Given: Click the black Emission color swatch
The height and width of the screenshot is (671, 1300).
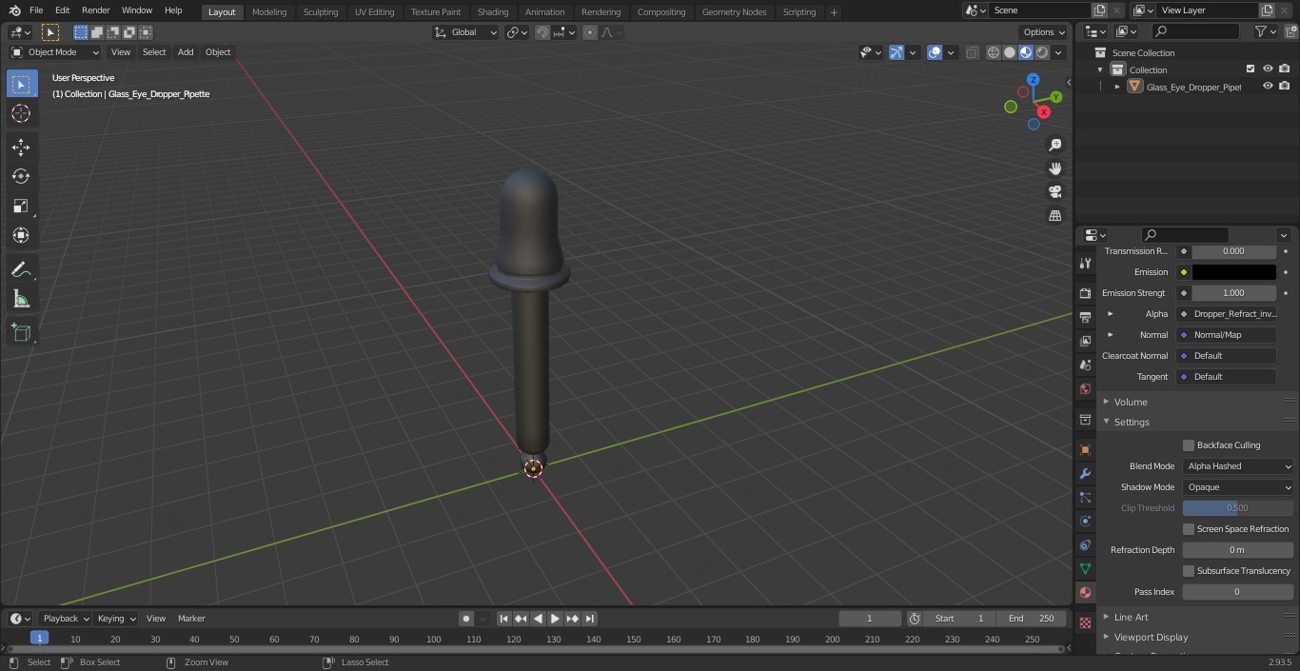Looking at the screenshot, I should point(1233,272).
